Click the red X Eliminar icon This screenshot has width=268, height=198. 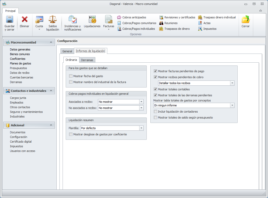tap(24, 19)
